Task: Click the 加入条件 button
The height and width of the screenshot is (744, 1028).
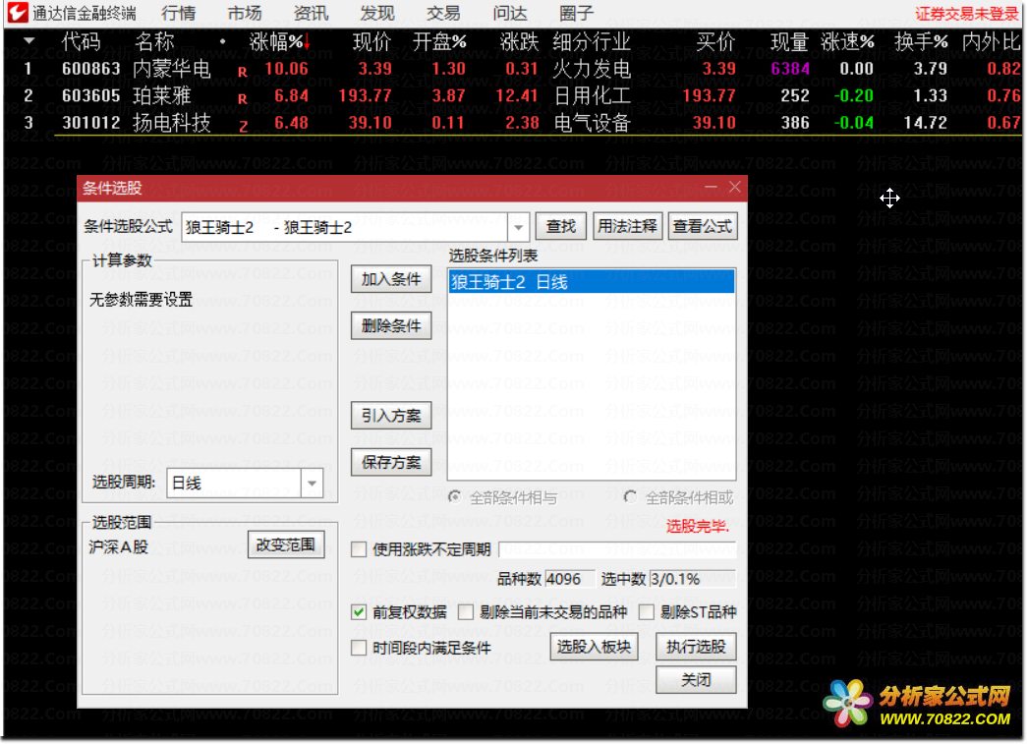Action: [x=391, y=279]
